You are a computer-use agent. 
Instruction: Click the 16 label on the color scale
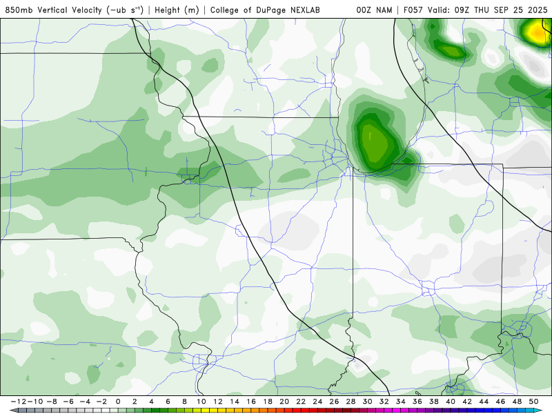[x=251, y=402]
